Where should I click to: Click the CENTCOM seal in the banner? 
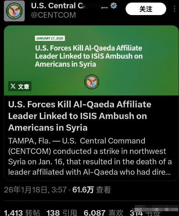coord(92,82)
